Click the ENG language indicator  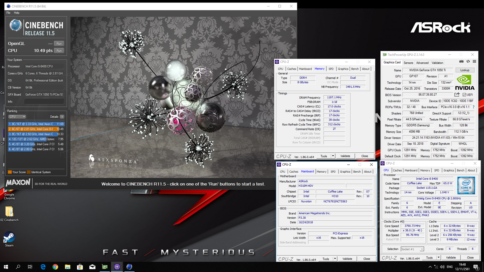[450, 267]
